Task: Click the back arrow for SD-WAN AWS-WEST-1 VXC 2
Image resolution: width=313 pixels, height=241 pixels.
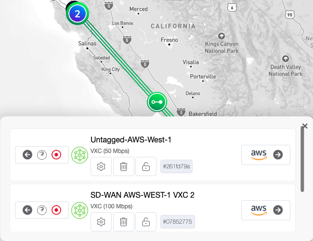Action: tap(27, 210)
